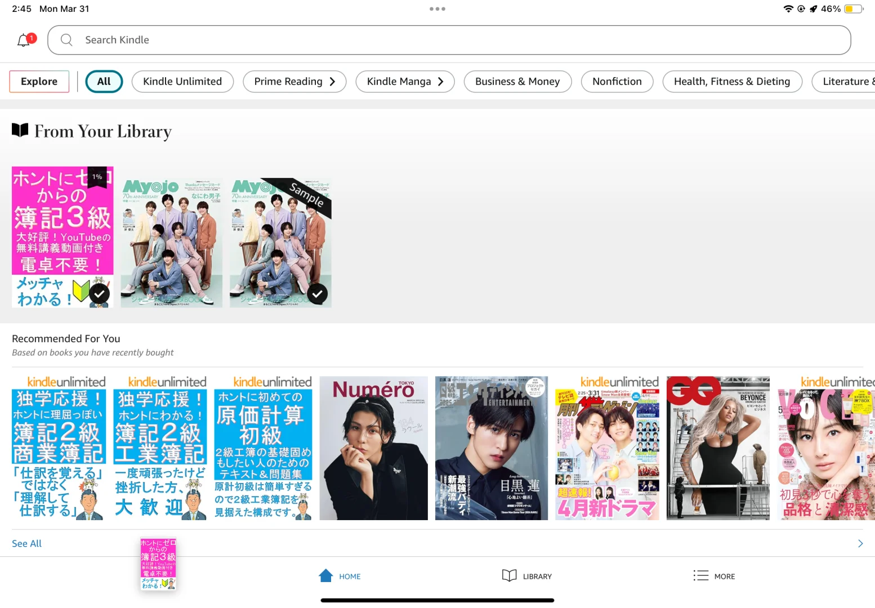Tap the Wi-Fi status icon

788,9
